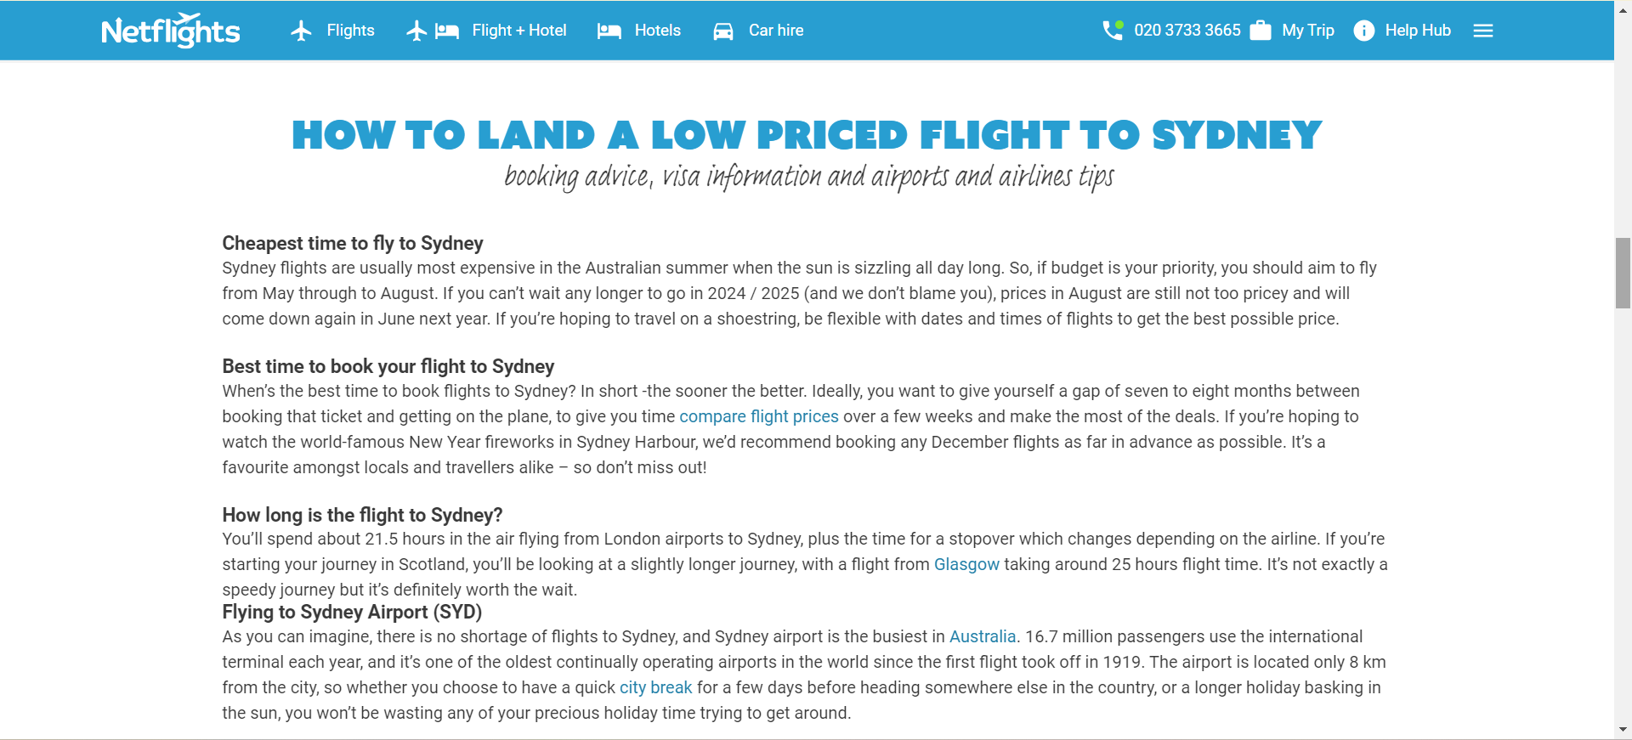Click the car icon beside Car hire
1632x740 pixels.
[722, 31]
